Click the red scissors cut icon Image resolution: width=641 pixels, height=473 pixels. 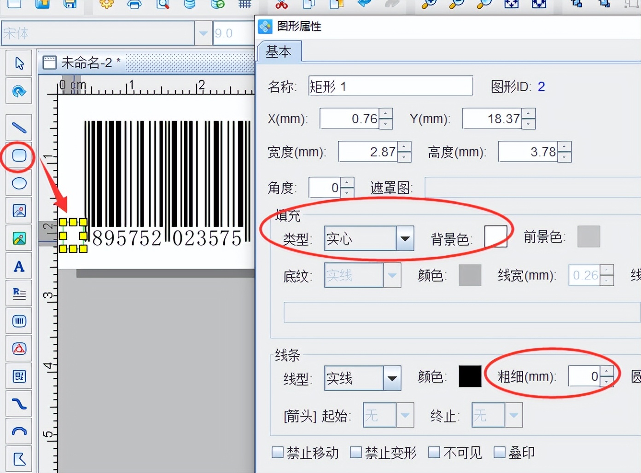click(x=281, y=4)
